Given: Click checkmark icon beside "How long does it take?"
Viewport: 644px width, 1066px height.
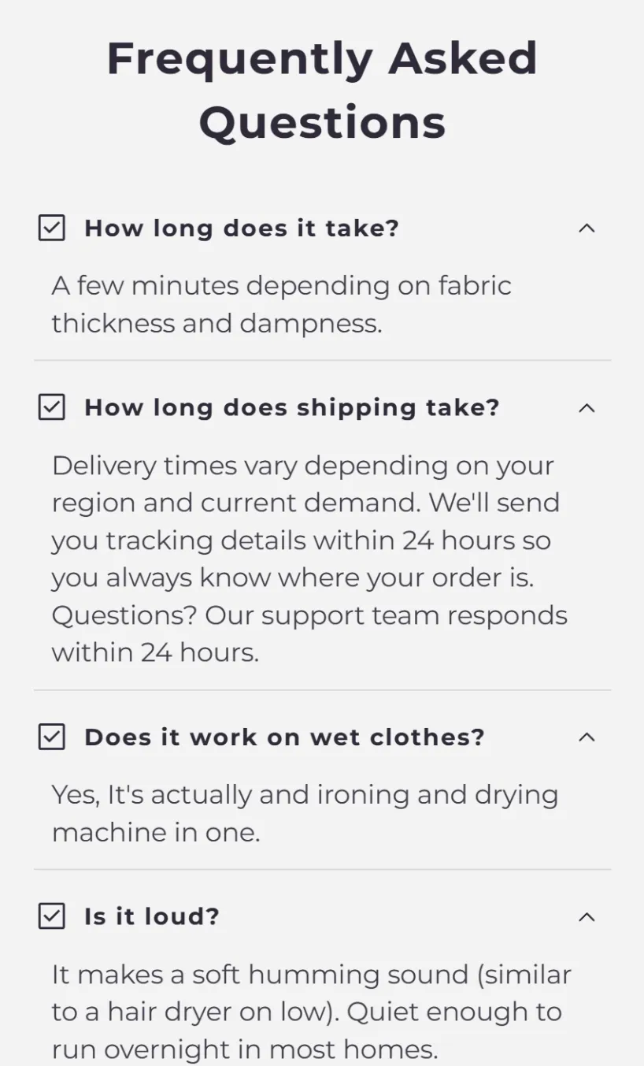Looking at the screenshot, I should [52, 228].
